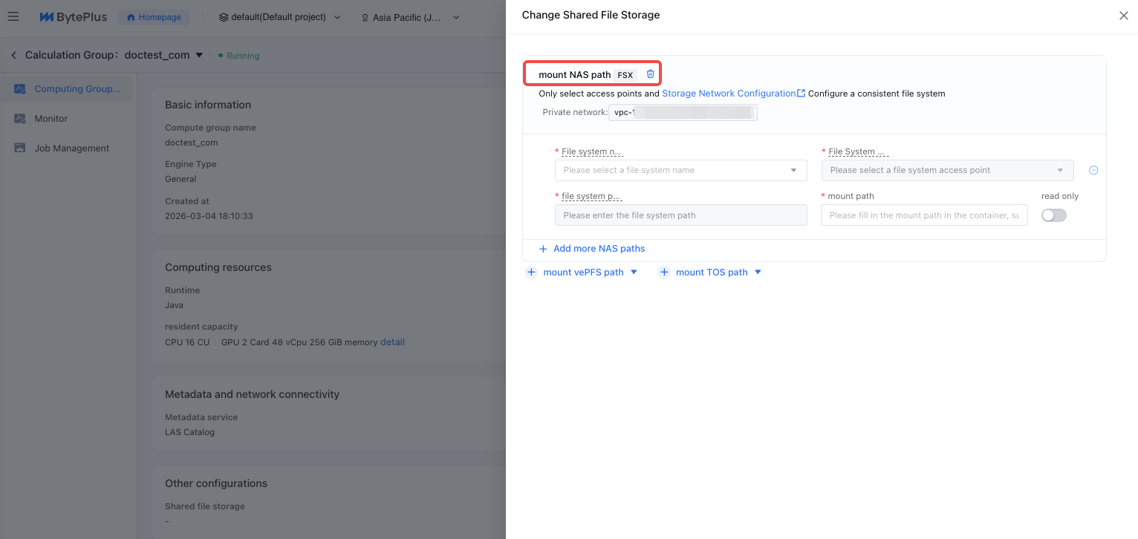Click the trash icon beside mount NAS path
Image resolution: width=1138 pixels, height=539 pixels.
tap(651, 74)
